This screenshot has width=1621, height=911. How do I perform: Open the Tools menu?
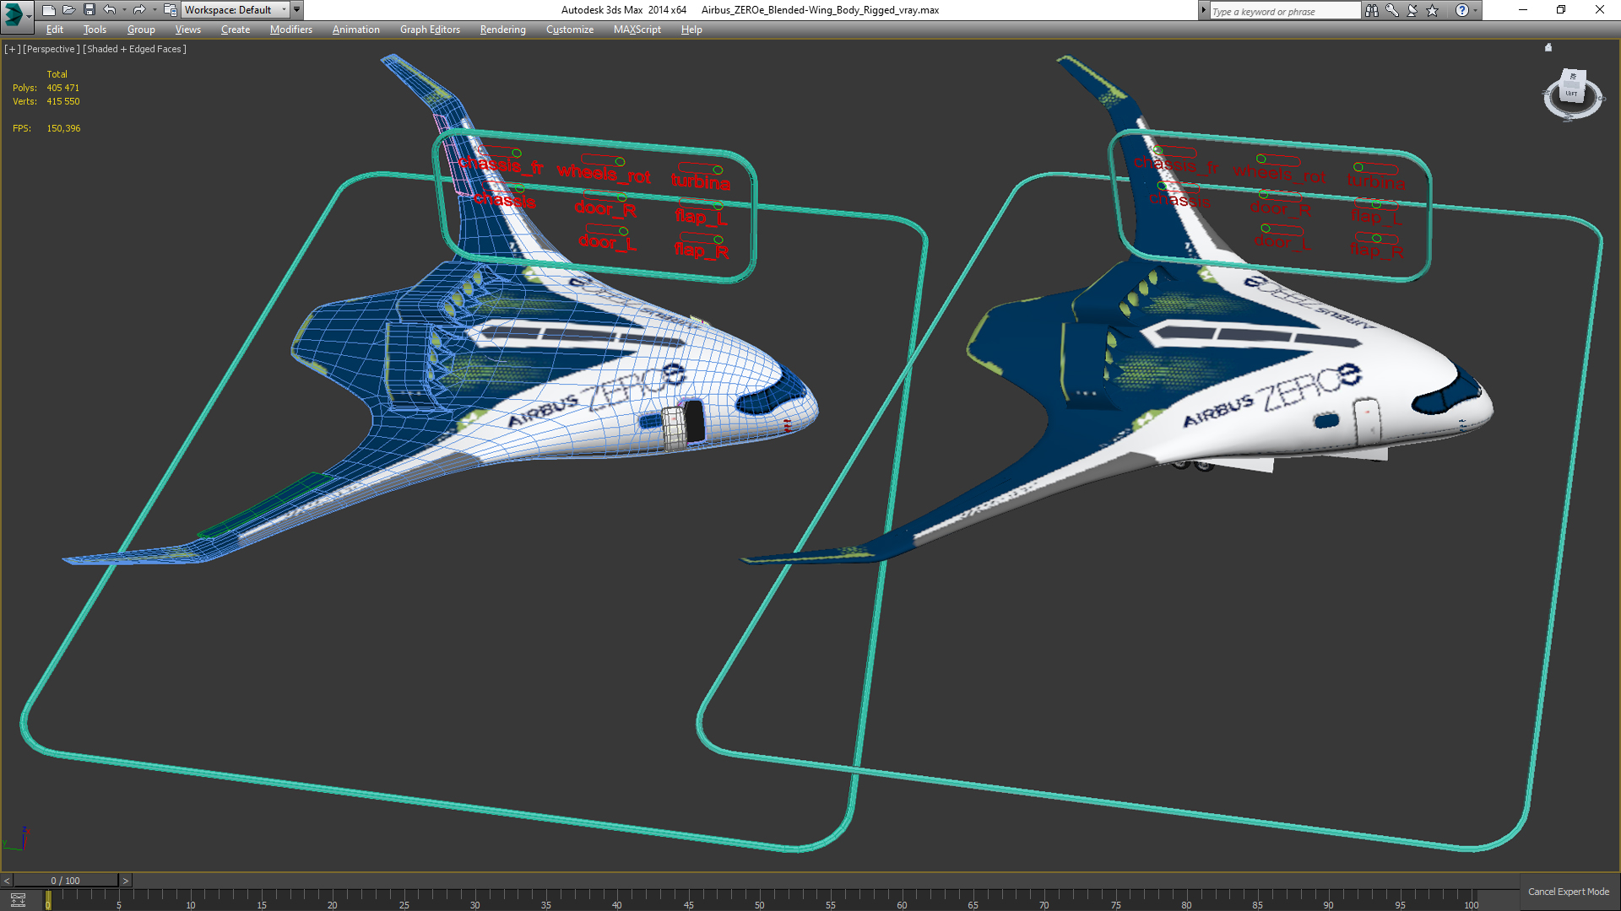95,30
